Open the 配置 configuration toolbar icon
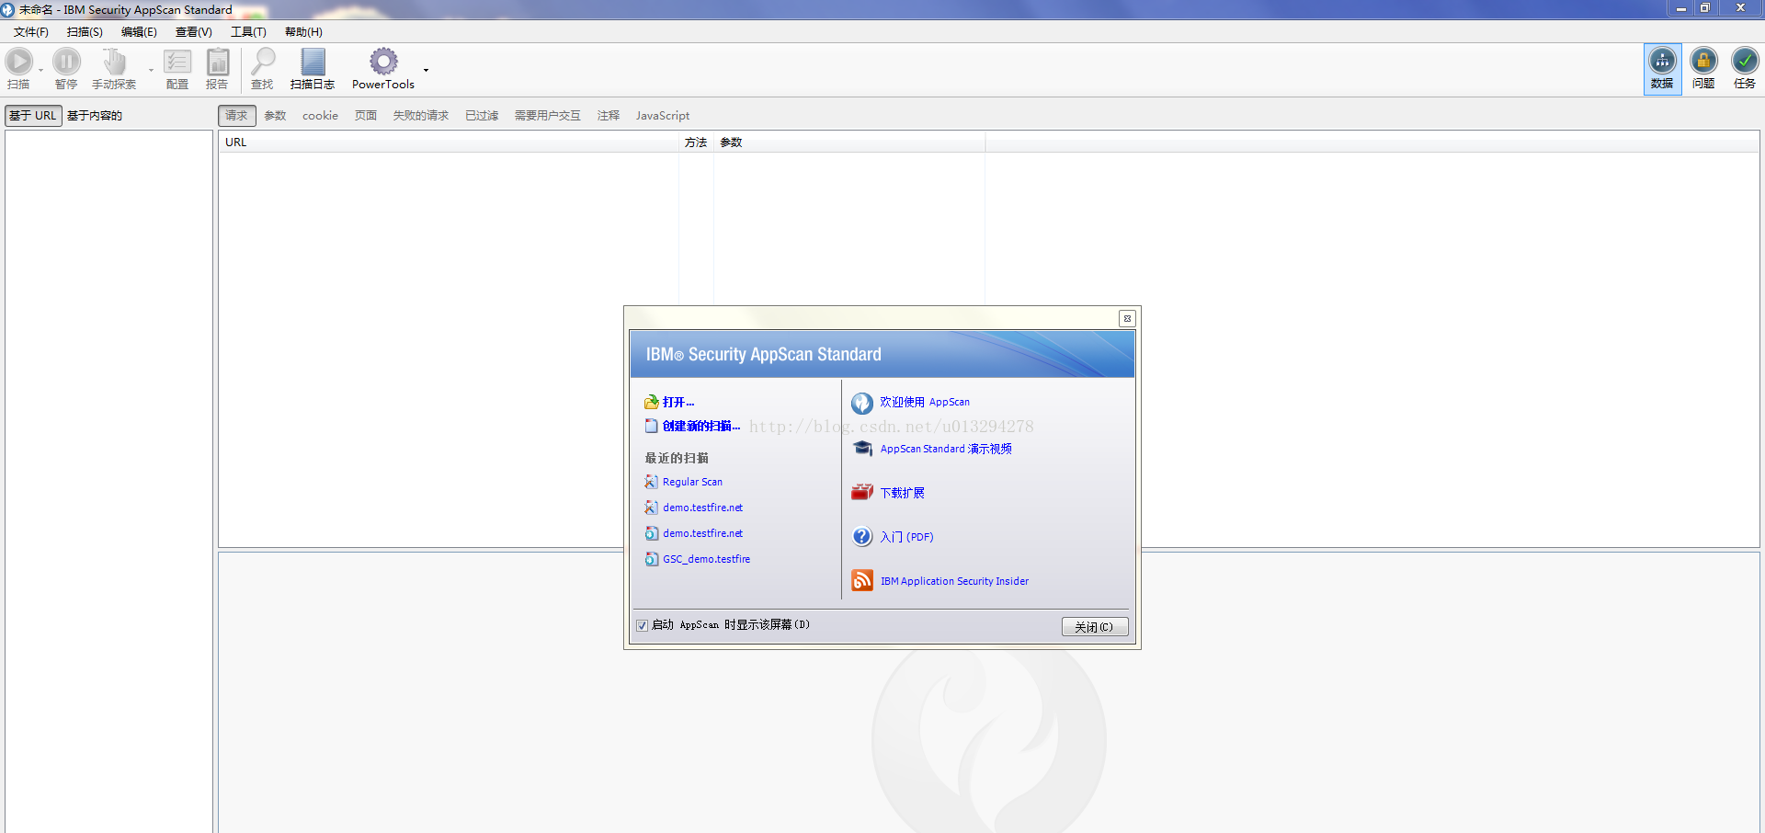This screenshot has width=1765, height=833. (x=177, y=63)
